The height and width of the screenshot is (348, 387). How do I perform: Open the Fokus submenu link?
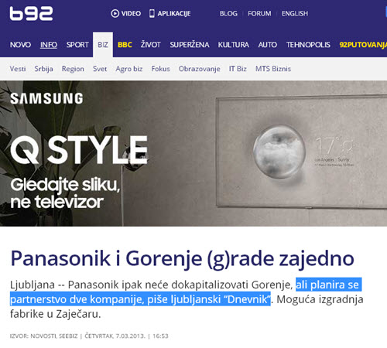coord(160,69)
